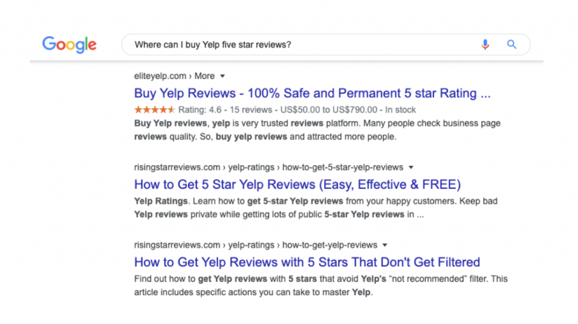Screen dimensions: 578x324
Task: Open the arrow after how-to-get-5-star-yelp-reviews
Action: click(x=411, y=167)
